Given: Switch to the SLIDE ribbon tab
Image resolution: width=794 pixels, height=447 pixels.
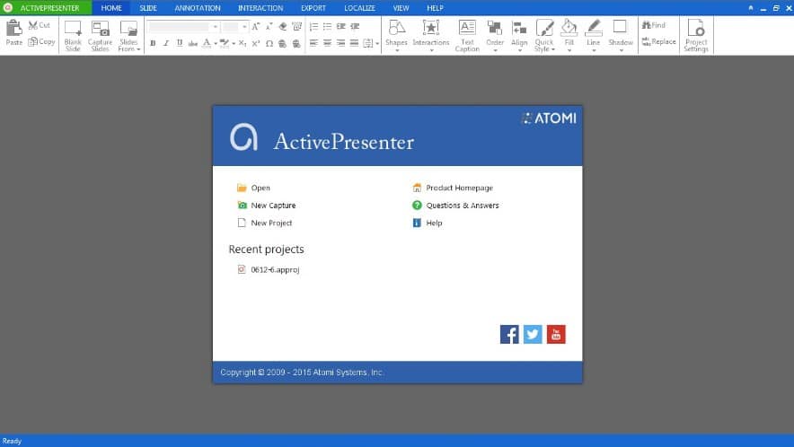Looking at the screenshot, I should click(148, 8).
